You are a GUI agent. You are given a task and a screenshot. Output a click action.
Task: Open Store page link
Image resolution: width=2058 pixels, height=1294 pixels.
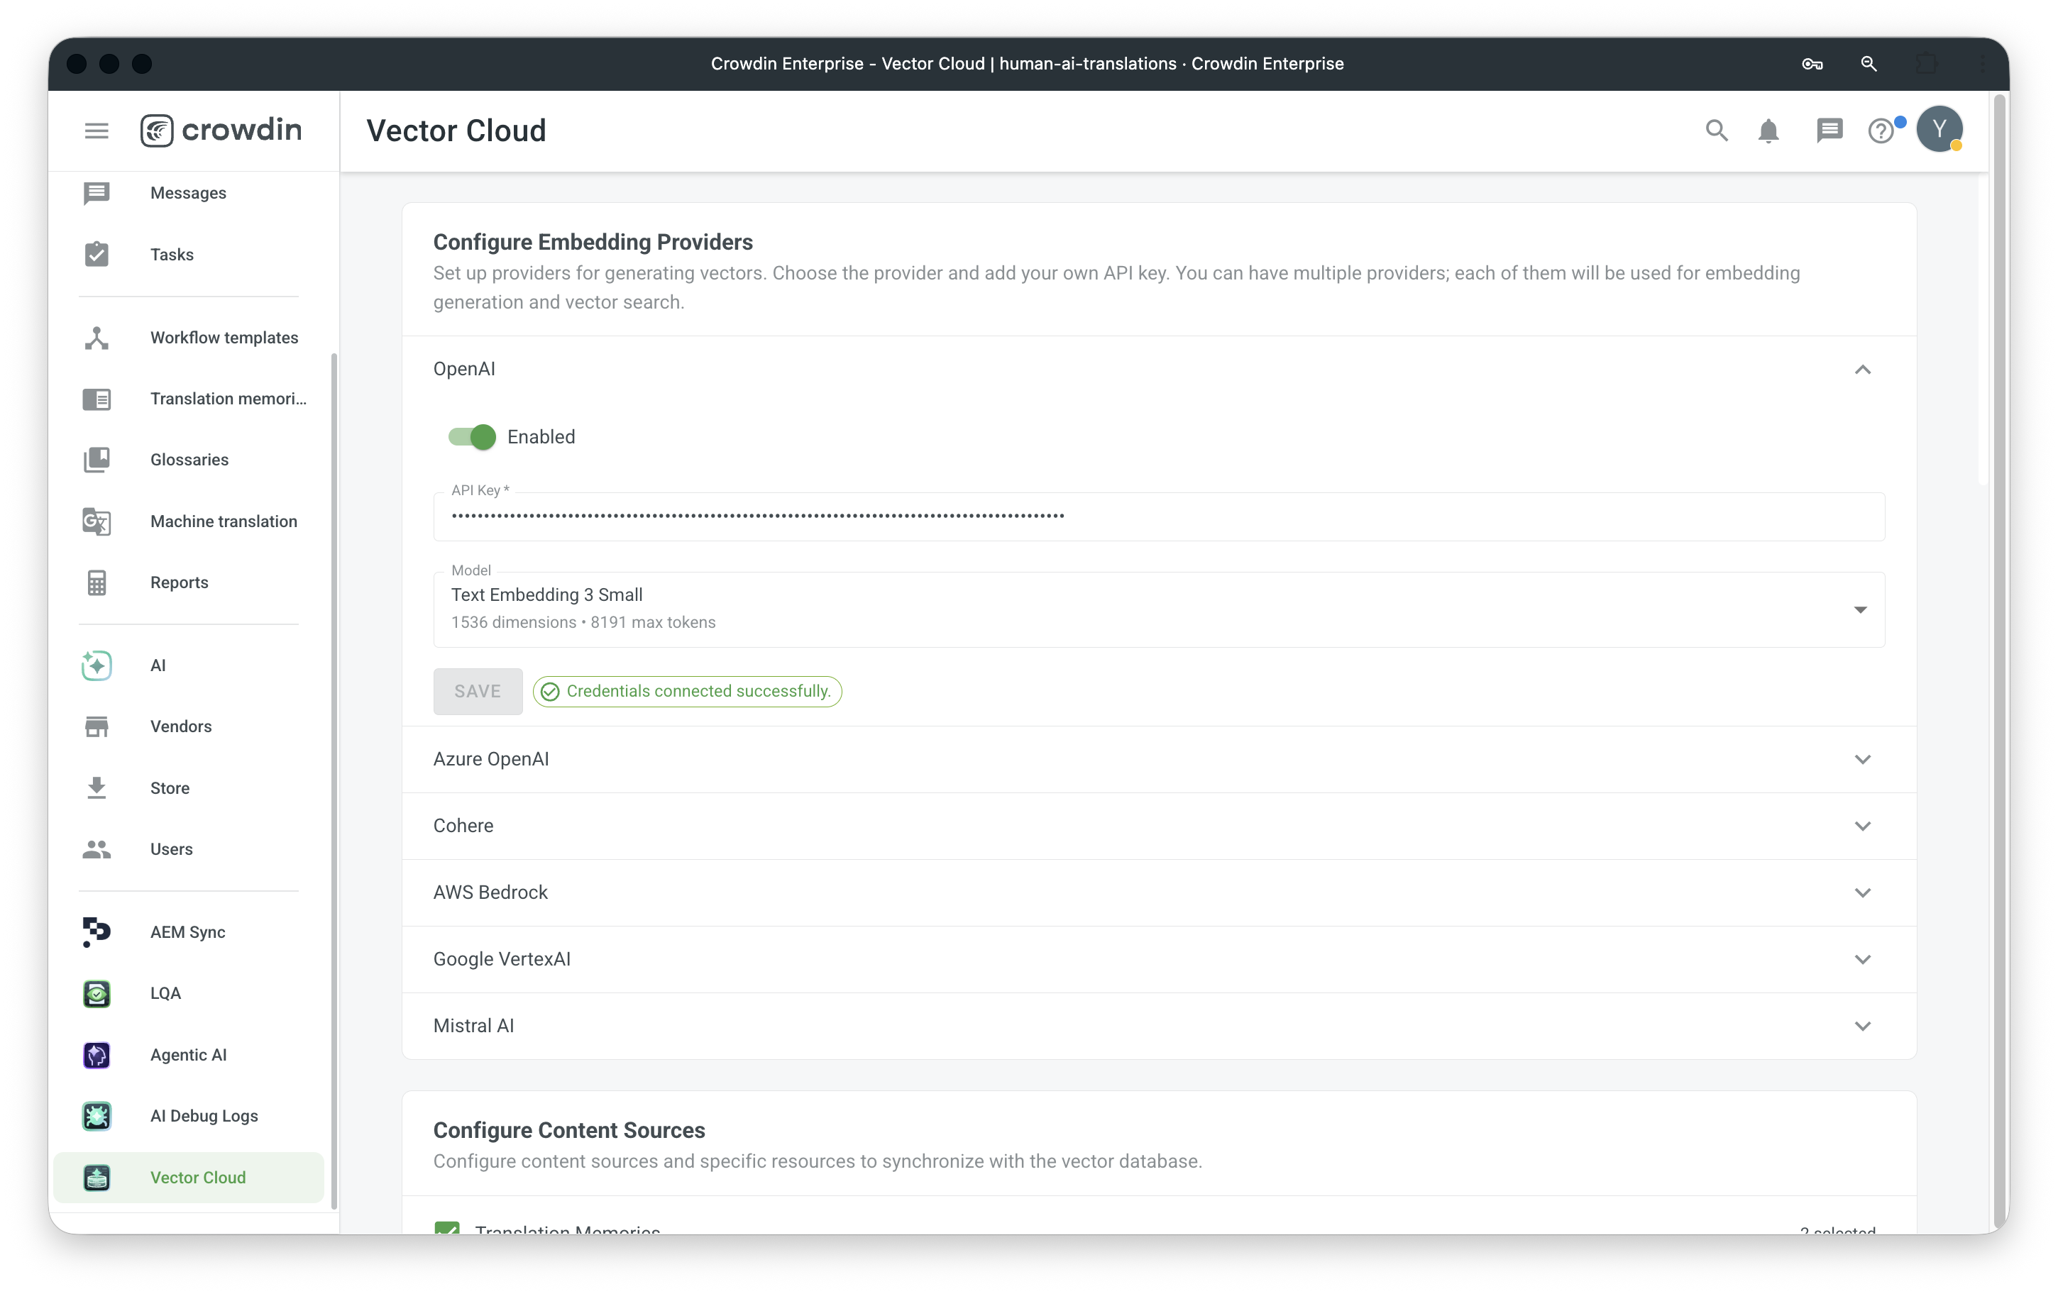(x=170, y=787)
